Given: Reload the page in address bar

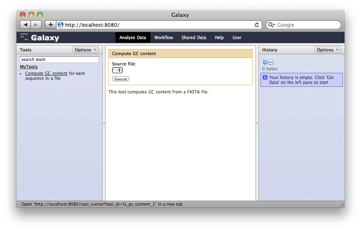Looking at the screenshot, I should point(257,25).
